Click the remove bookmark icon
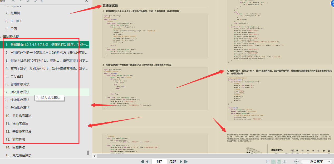334x164 pixels. pyautogui.click(x=35, y=1)
